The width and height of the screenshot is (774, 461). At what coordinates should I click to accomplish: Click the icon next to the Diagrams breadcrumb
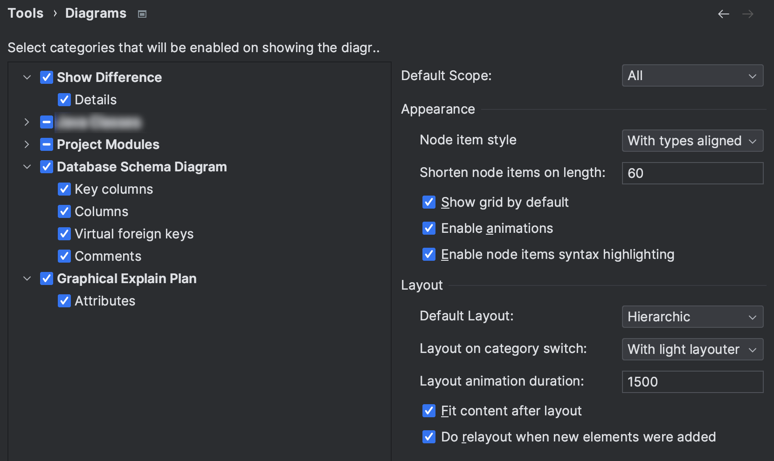tap(141, 14)
